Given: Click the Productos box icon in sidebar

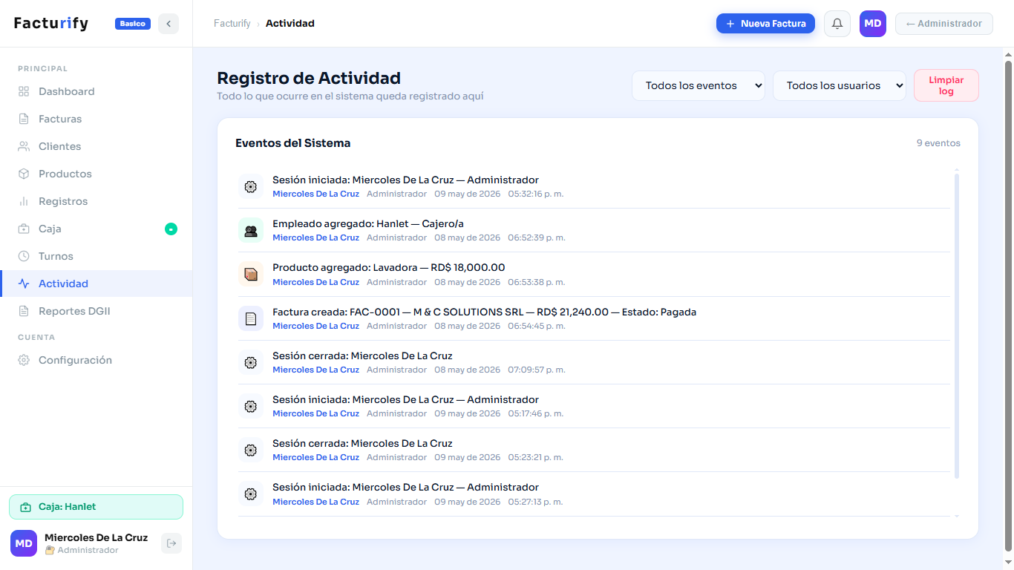Looking at the screenshot, I should coord(24,174).
